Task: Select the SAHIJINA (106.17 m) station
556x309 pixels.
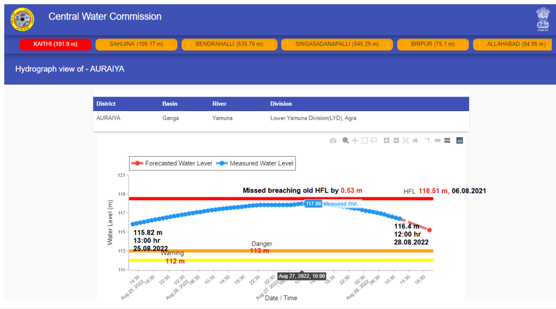Action: coord(136,44)
